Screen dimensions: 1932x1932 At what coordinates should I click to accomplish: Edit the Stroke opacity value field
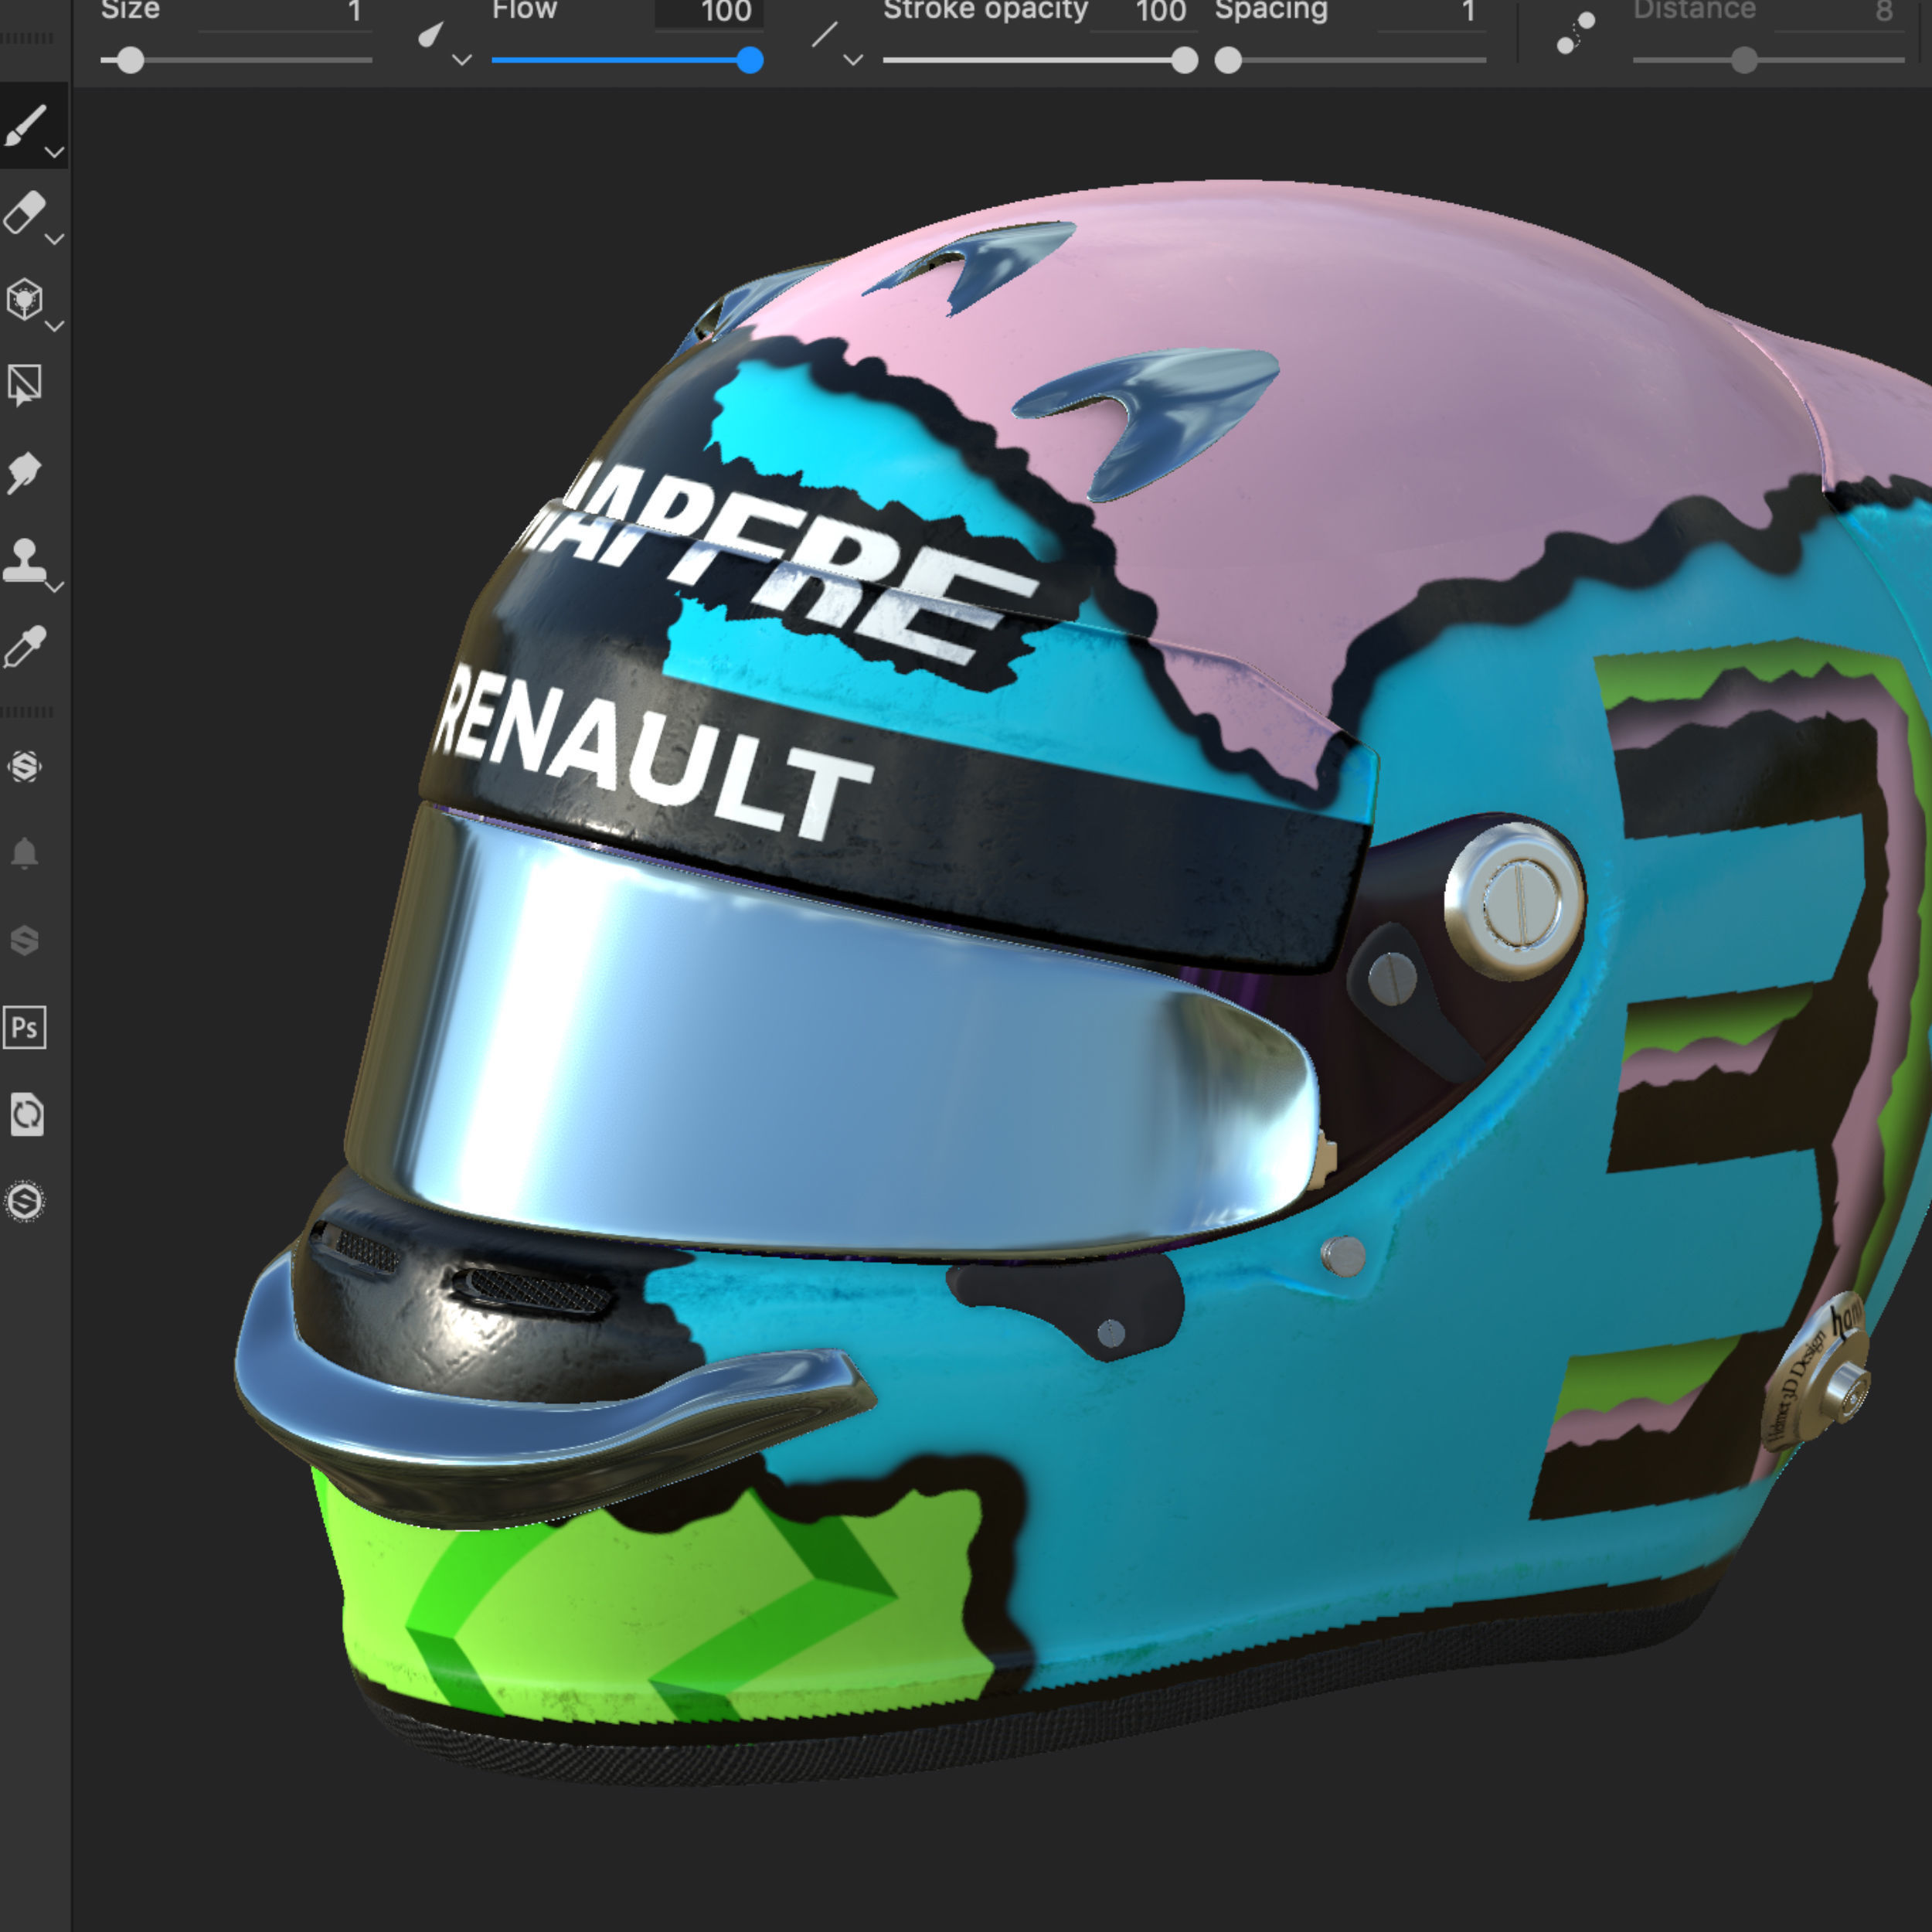pyautogui.click(x=1144, y=14)
